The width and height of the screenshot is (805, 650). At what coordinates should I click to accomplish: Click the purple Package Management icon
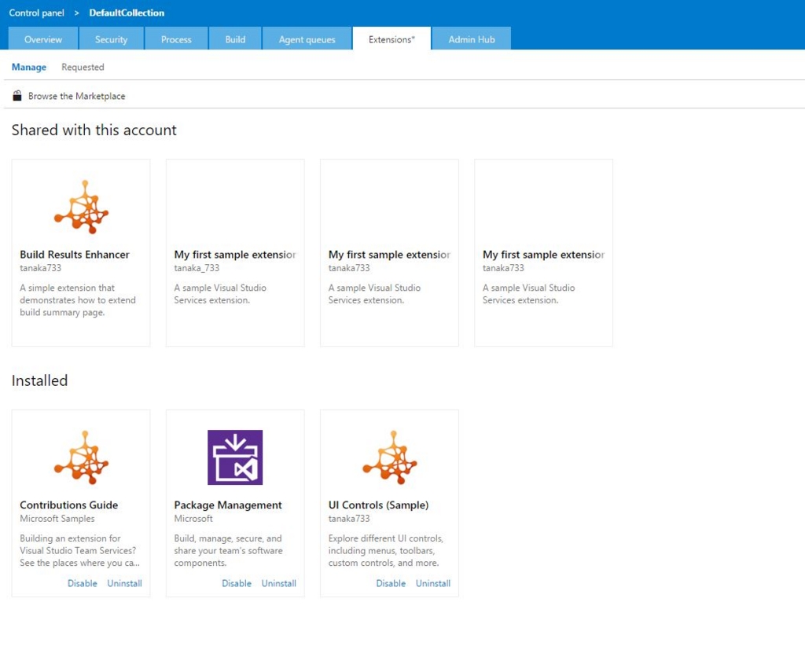235,457
